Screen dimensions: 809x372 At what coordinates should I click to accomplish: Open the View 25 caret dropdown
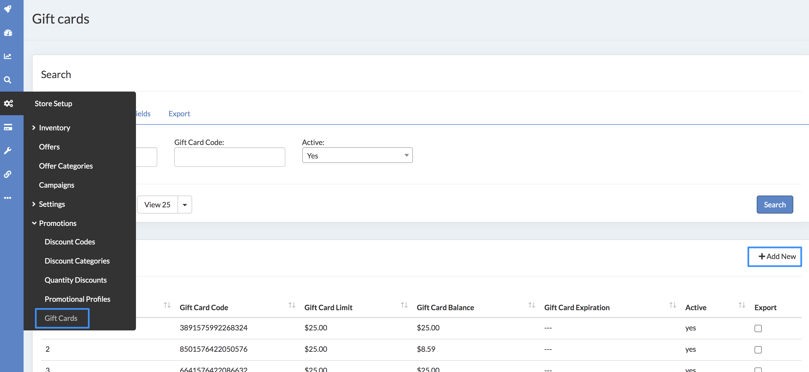pyautogui.click(x=185, y=205)
